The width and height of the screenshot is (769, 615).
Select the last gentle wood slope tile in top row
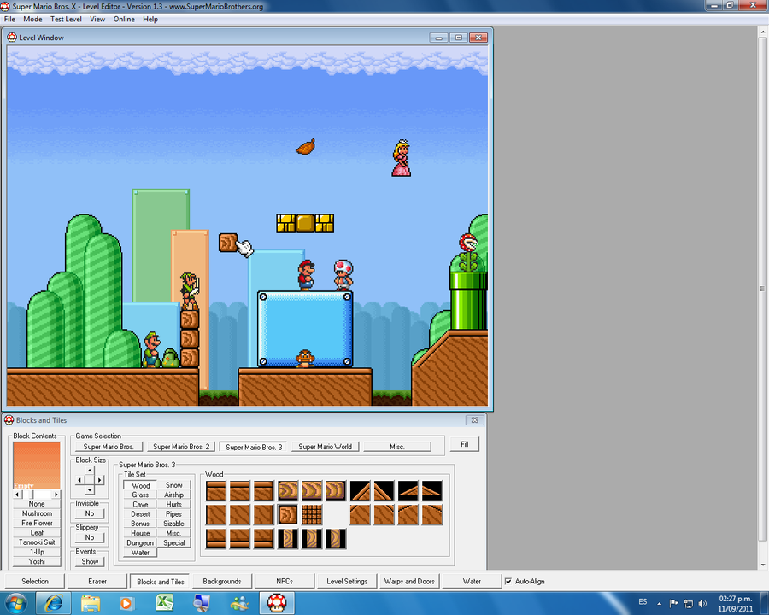pos(432,490)
